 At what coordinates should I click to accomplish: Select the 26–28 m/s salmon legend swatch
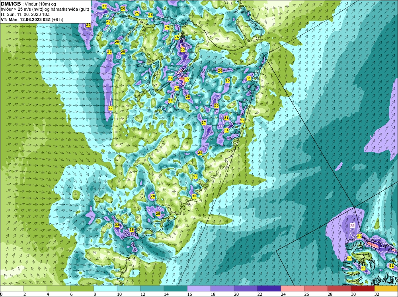tap(316, 288)
